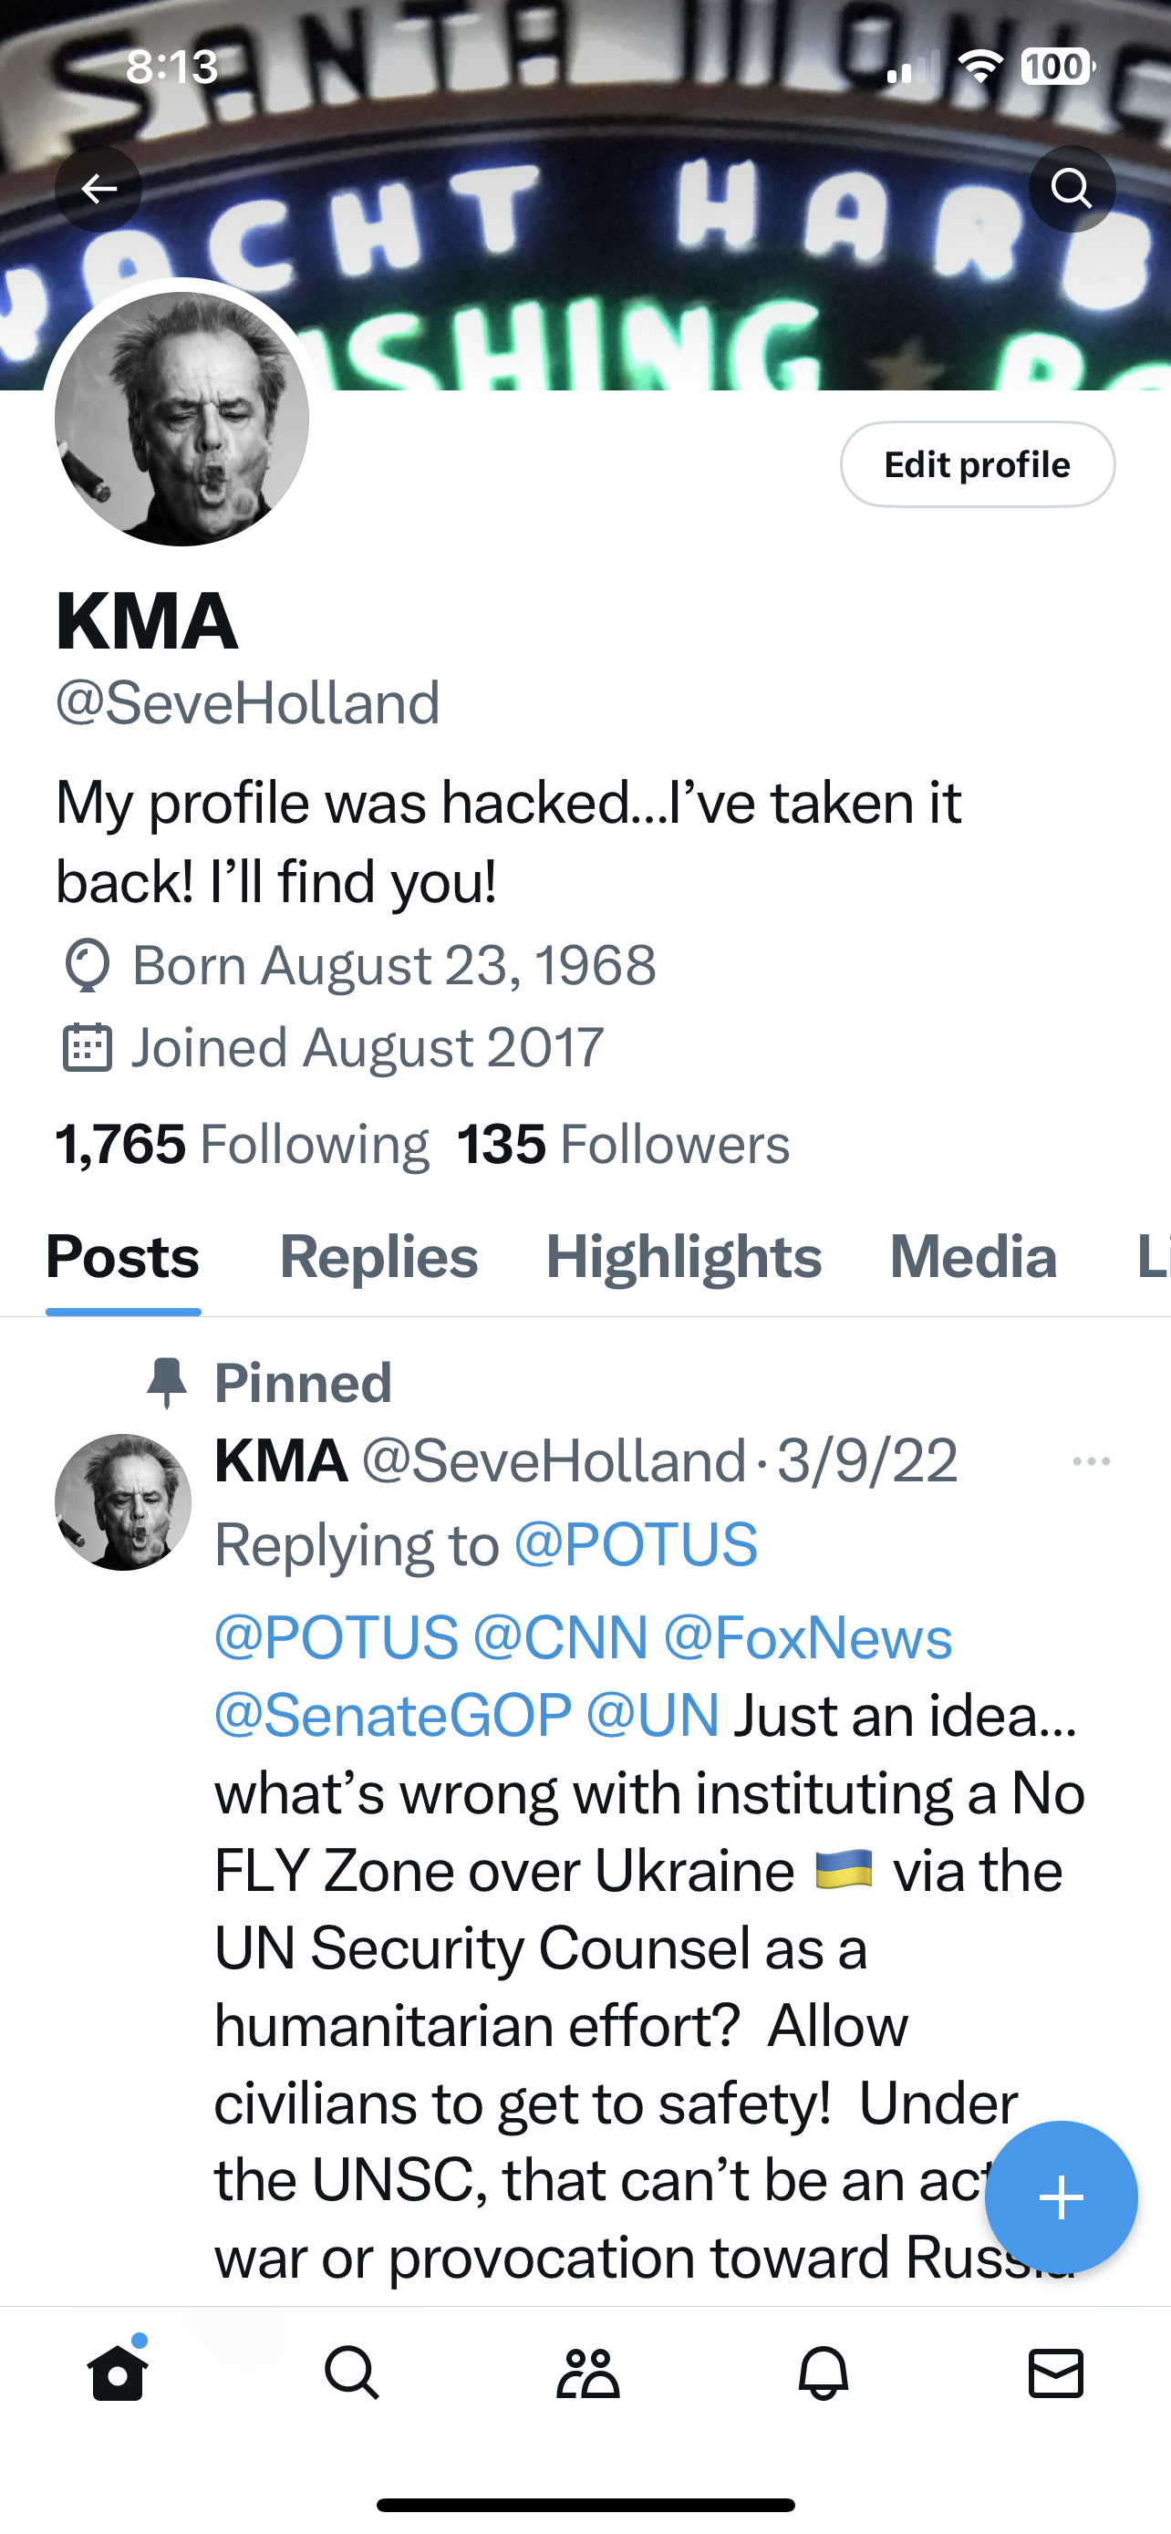Image resolution: width=1171 pixels, height=2534 pixels.
Task: Open the 135 Followers list
Action: pos(624,1144)
